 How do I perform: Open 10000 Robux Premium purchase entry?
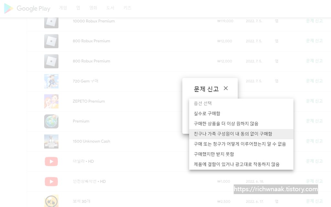(x=94, y=21)
